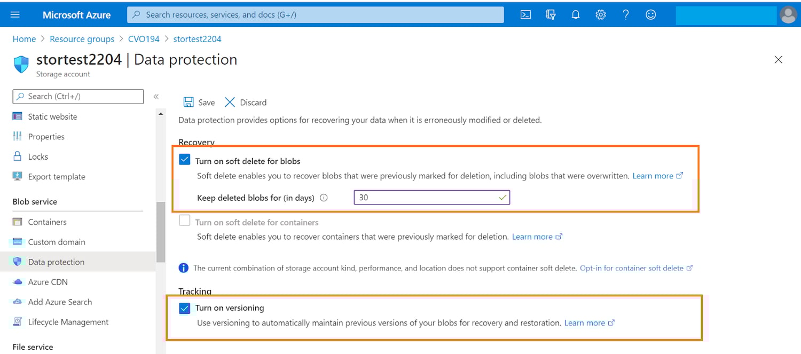Open Lifecycle Management settings
The width and height of the screenshot is (801, 354).
[68, 321]
